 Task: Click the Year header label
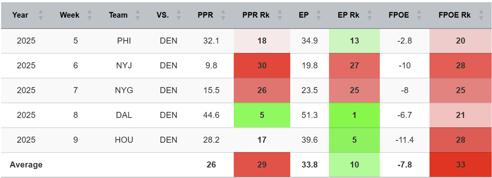20,15
